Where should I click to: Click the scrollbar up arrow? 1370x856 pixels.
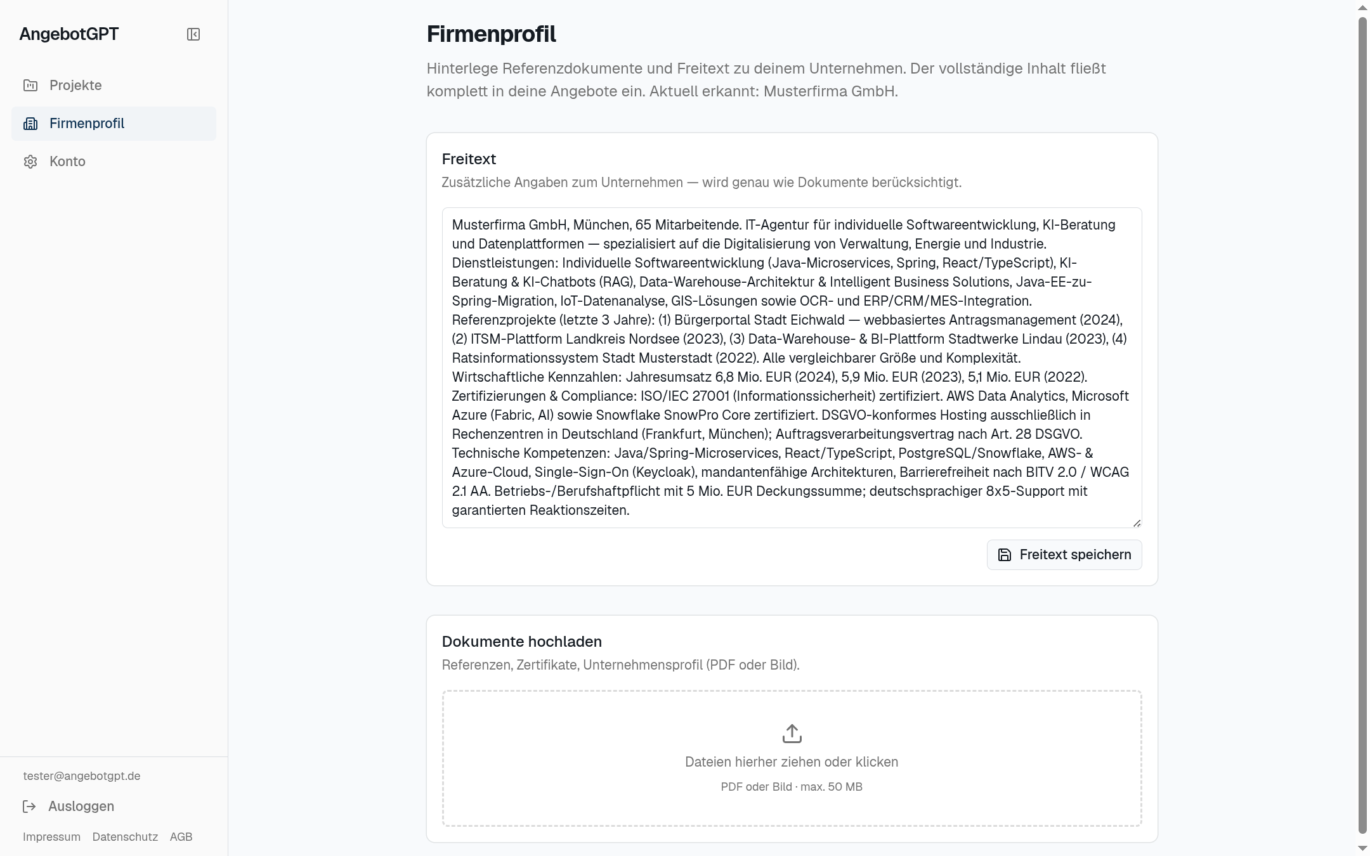pos(1362,8)
